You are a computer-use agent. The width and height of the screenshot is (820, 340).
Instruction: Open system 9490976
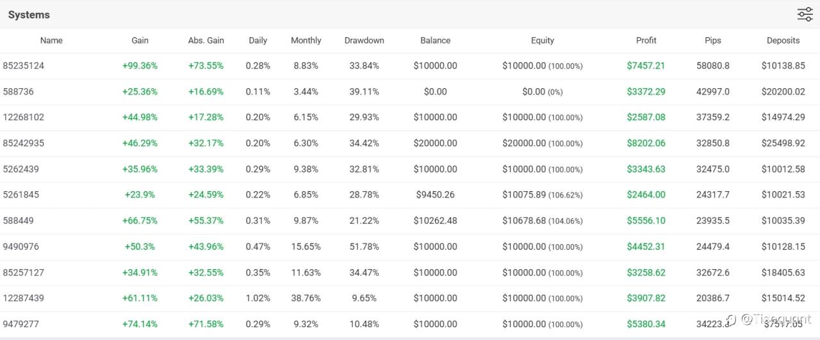[21, 247]
